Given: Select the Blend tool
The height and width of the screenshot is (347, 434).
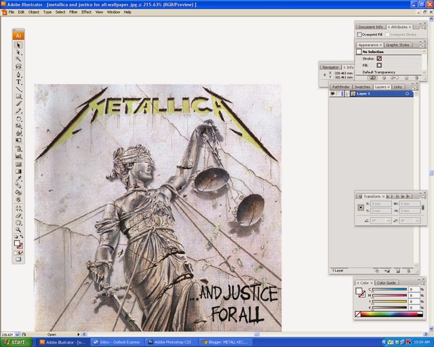Looking at the screenshot, I should tap(18, 186).
